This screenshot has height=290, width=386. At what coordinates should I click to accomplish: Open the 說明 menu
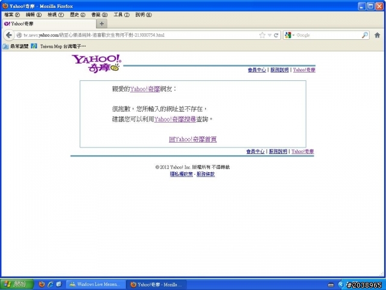144,14
